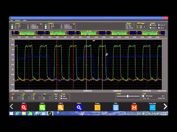Open Windows Start button
Image resolution: width=177 pixels, height=132 pixels.
11,114
